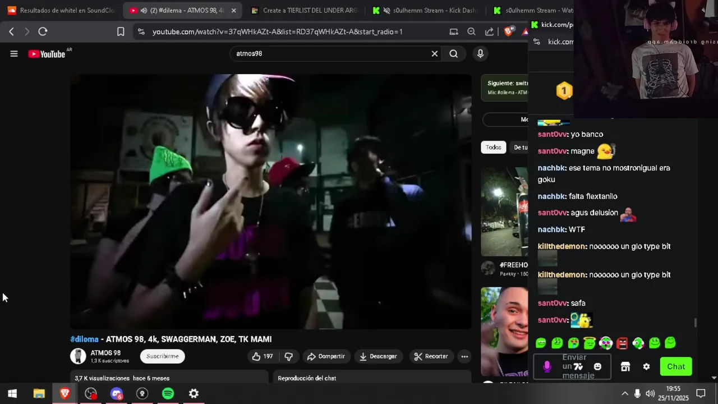Open Brave Shields lion icon

coord(508,32)
